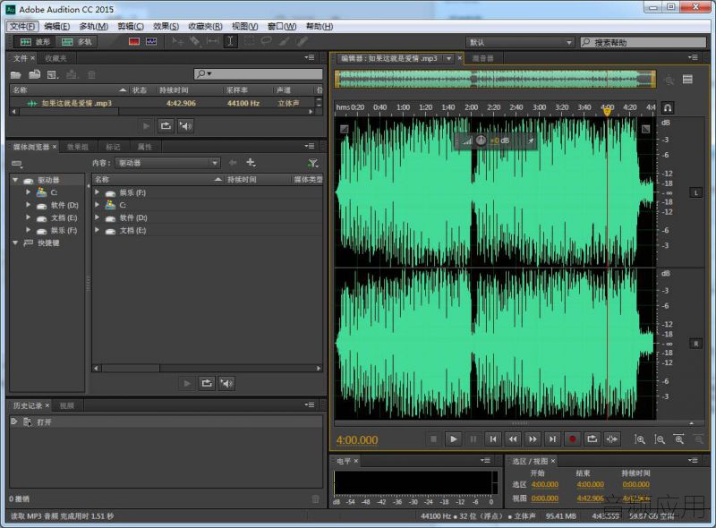716x528 pixels.
Task: Click Open File folder icon in Files panel
Action: coord(16,74)
